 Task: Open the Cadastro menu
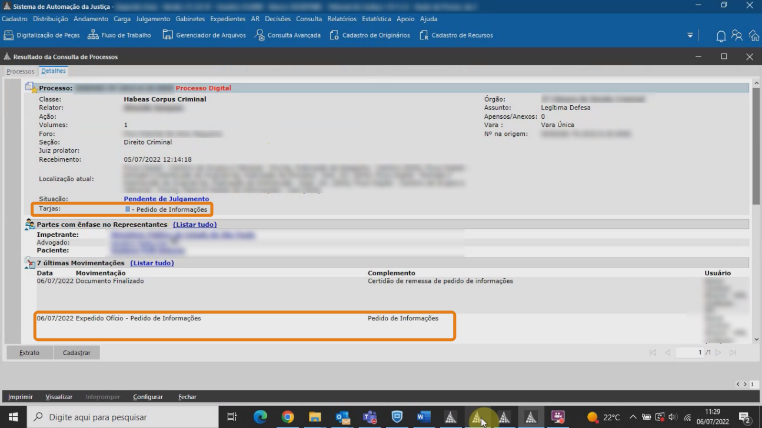15,19
